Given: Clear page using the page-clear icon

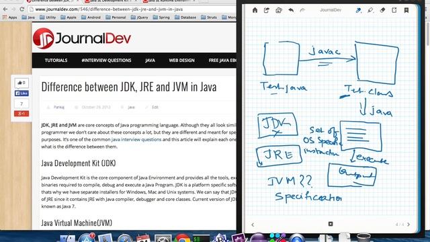Looking at the screenshot, I should coord(394,11).
